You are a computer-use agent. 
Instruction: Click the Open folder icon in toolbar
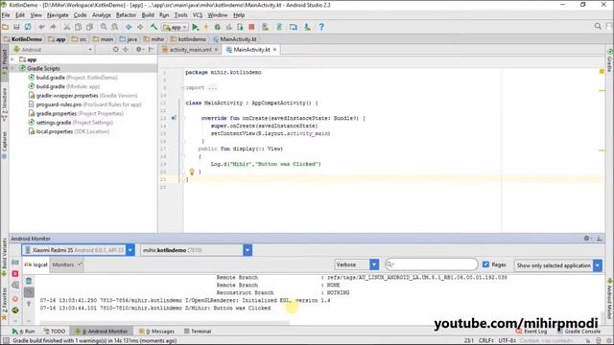point(5,27)
